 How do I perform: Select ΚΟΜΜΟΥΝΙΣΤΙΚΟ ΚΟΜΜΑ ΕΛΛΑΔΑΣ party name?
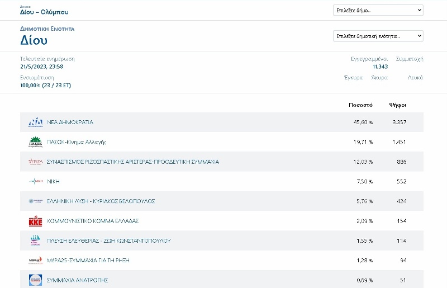point(93,221)
